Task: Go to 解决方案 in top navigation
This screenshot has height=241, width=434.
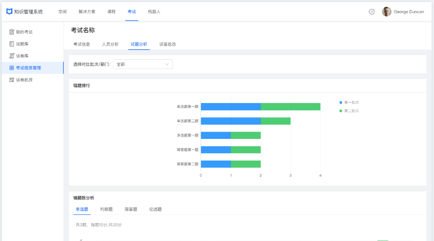Action: [87, 11]
